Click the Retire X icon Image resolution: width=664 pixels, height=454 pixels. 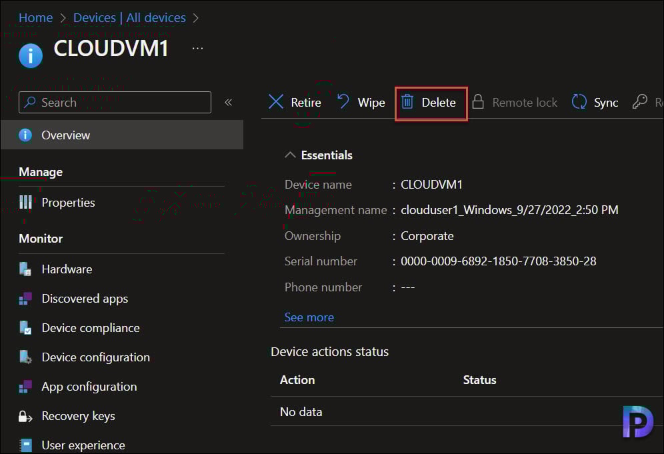tap(276, 102)
